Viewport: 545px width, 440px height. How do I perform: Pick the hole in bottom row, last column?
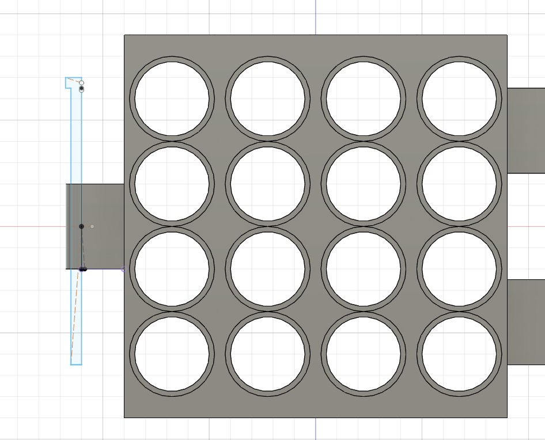[459, 354]
